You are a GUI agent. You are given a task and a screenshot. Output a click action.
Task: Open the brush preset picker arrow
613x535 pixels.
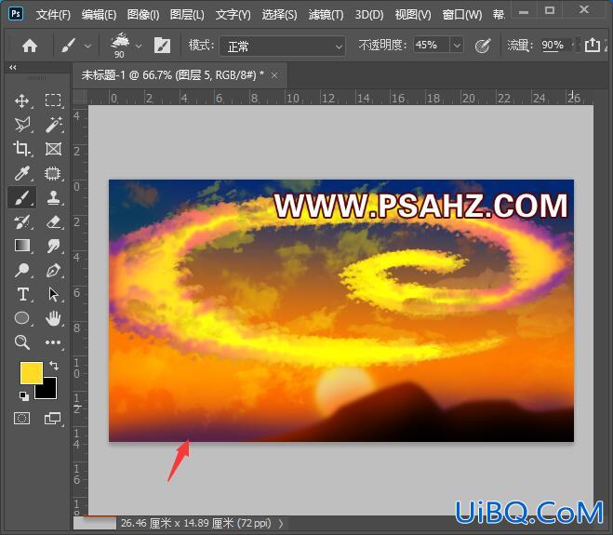pyautogui.click(x=139, y=47)
